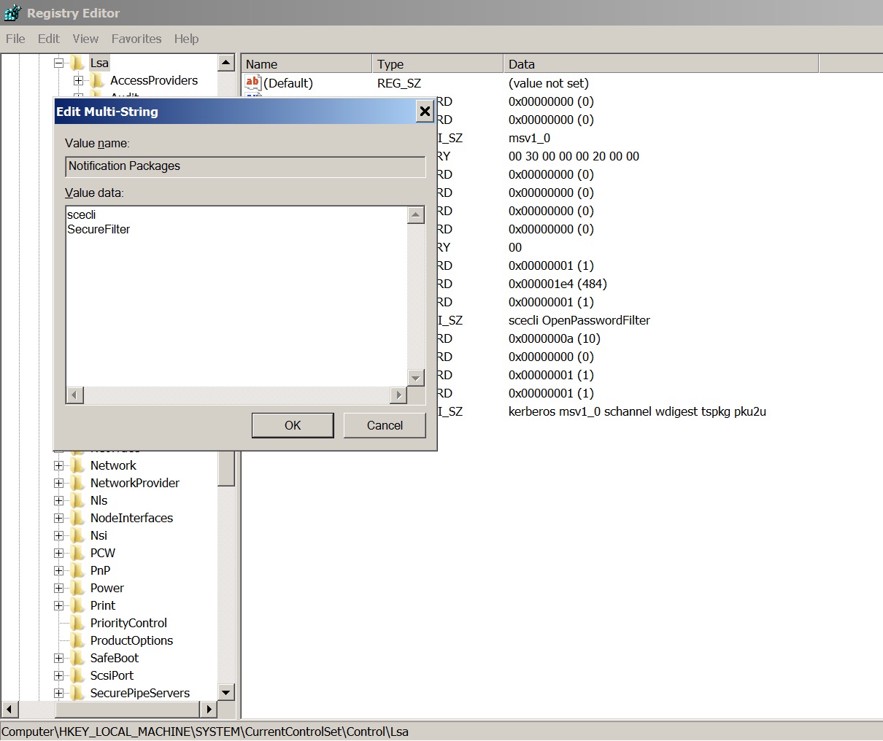Screen dimensions: 883x741
Task: Click the AccessProviders folder icon
Action: pos(98,81)
